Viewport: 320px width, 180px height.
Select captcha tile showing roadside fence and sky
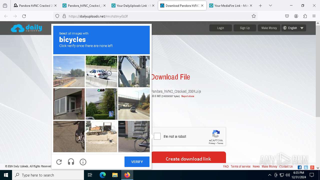(x=69, y=71)
